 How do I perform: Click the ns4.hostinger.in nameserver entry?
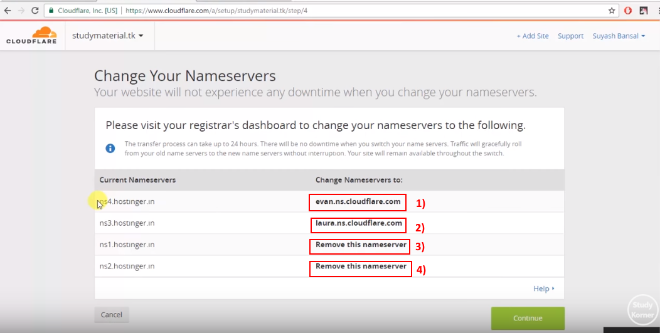(127, 201)
